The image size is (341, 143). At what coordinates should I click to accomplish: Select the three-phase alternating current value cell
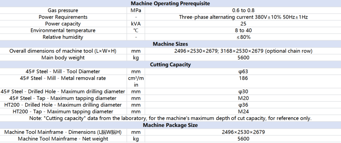tap(242, 17)
